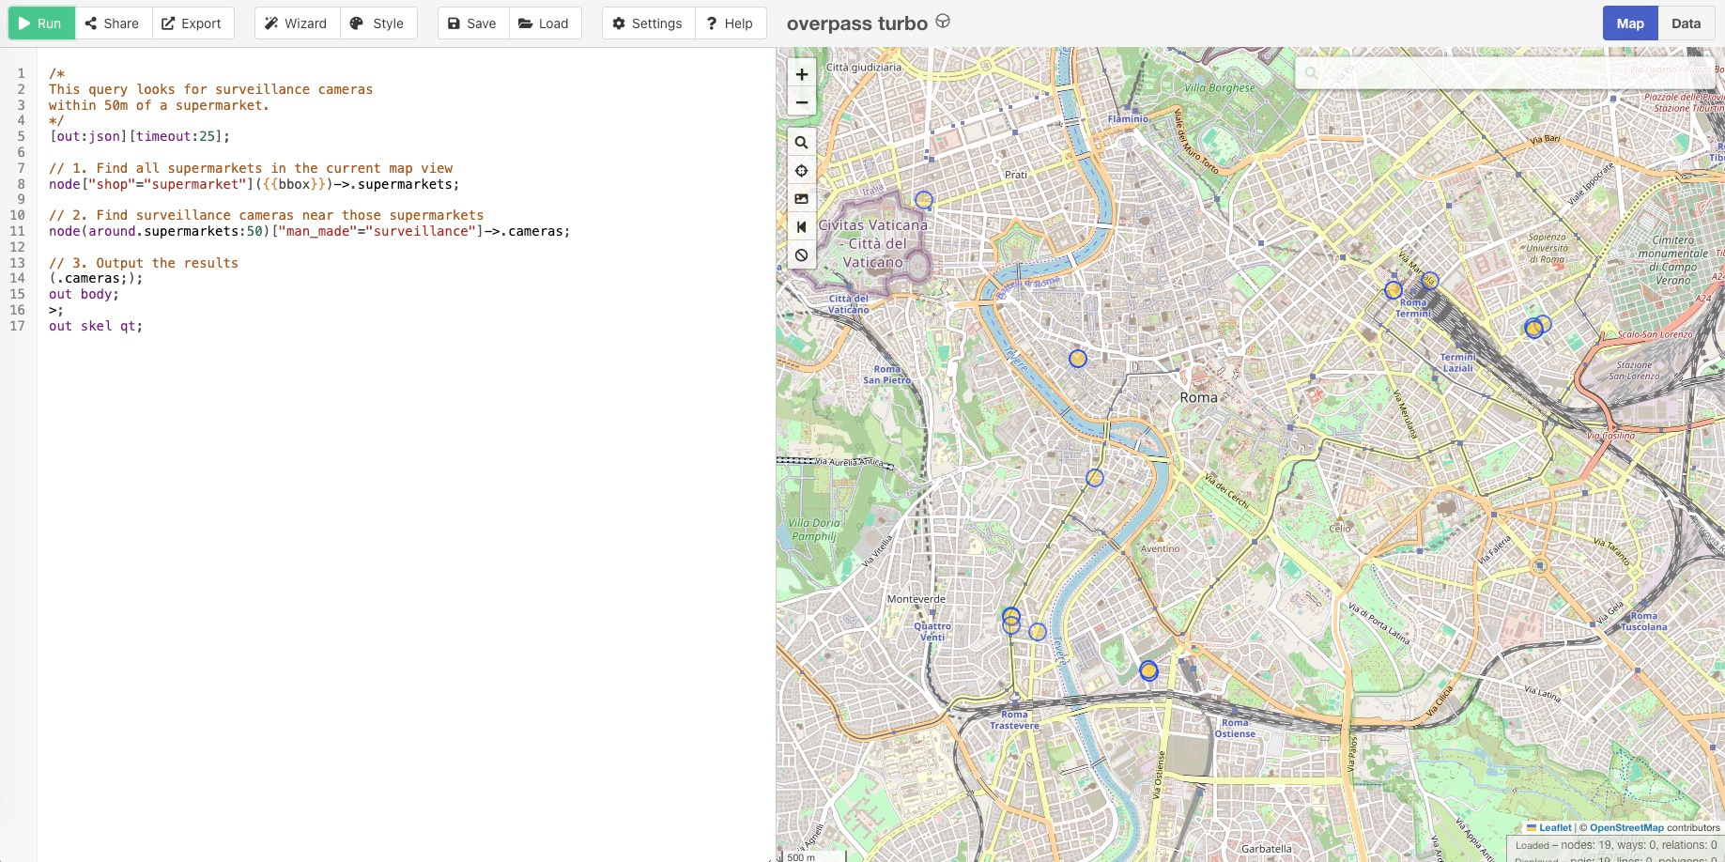Run the Overpass query
This screenshot has width=1725, height=862.
41,23
